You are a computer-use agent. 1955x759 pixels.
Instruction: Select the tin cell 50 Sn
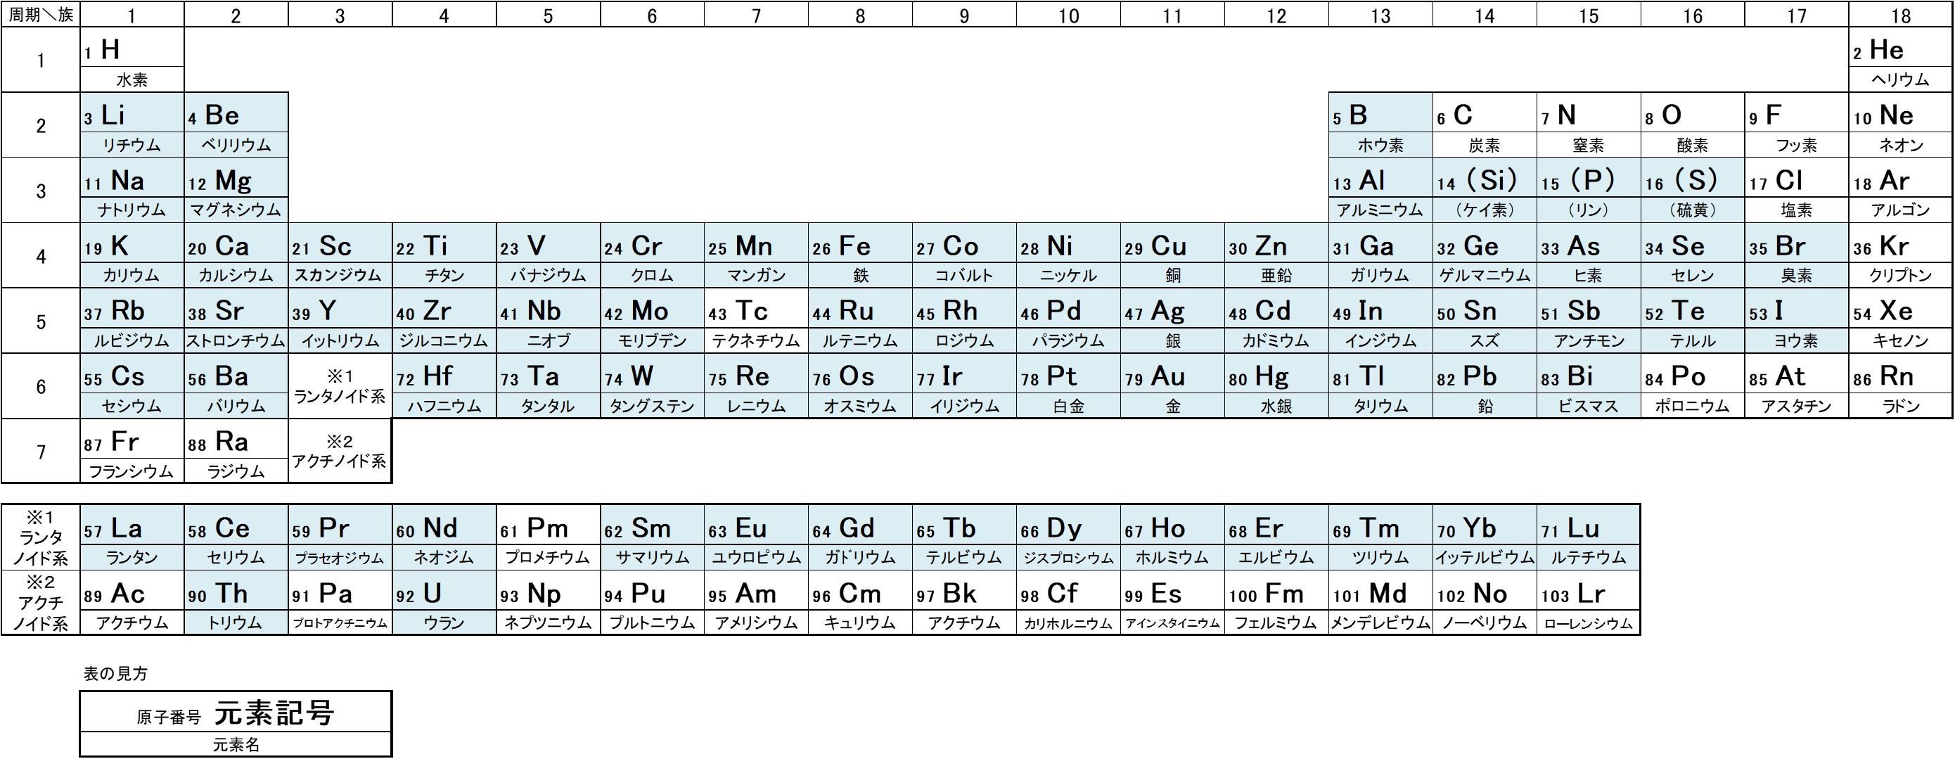click(x=1485, y=321)
